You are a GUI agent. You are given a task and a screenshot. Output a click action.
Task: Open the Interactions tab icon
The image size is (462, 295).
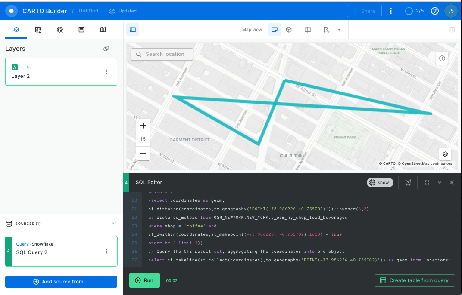point(60,30)
